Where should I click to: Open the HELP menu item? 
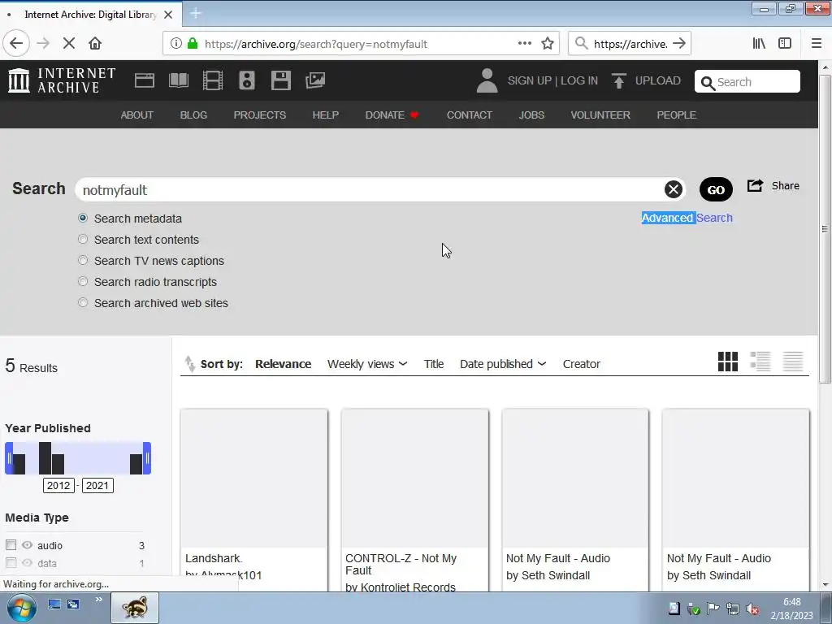click(x=325, y=115)
